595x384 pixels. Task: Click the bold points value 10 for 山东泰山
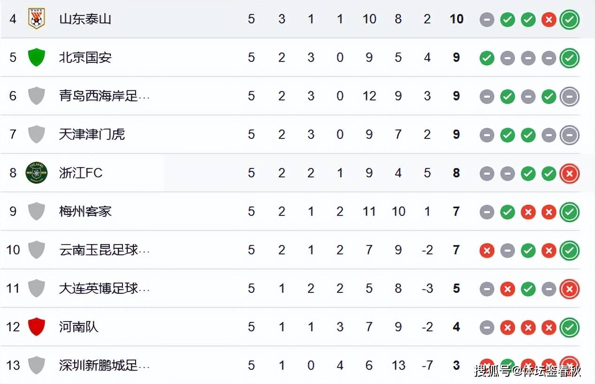point(457,19)
